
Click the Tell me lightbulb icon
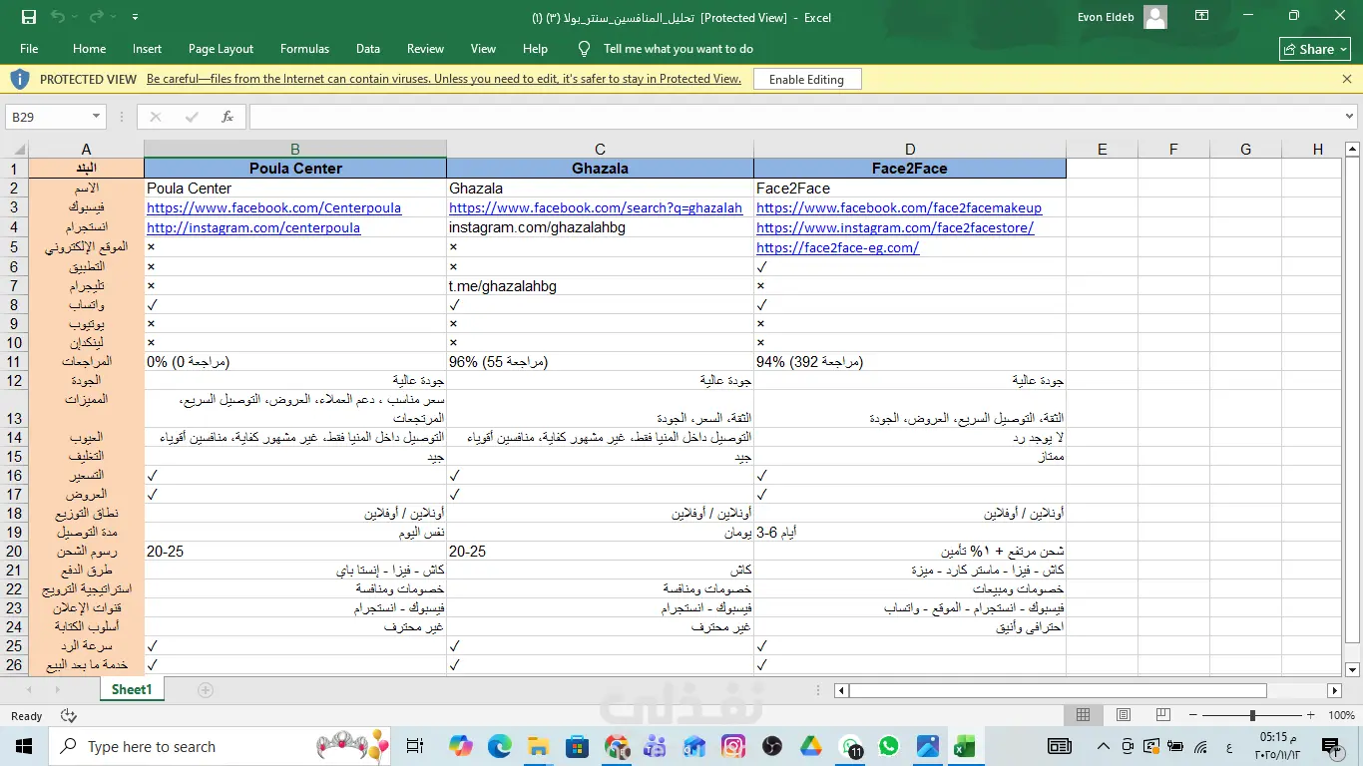point(585,49)
